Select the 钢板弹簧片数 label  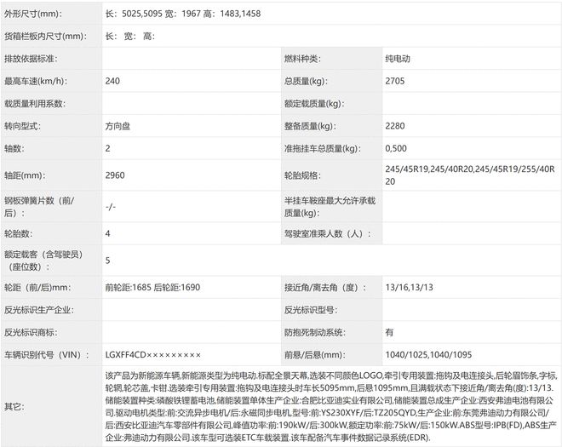39,207
